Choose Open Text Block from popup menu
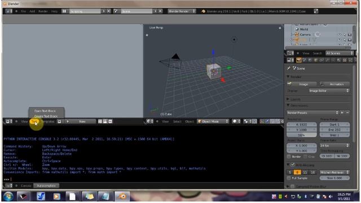 point(45,111)
